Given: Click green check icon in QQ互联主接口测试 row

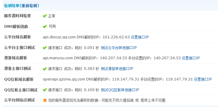Looking at the screenshot, I should 45,90.
